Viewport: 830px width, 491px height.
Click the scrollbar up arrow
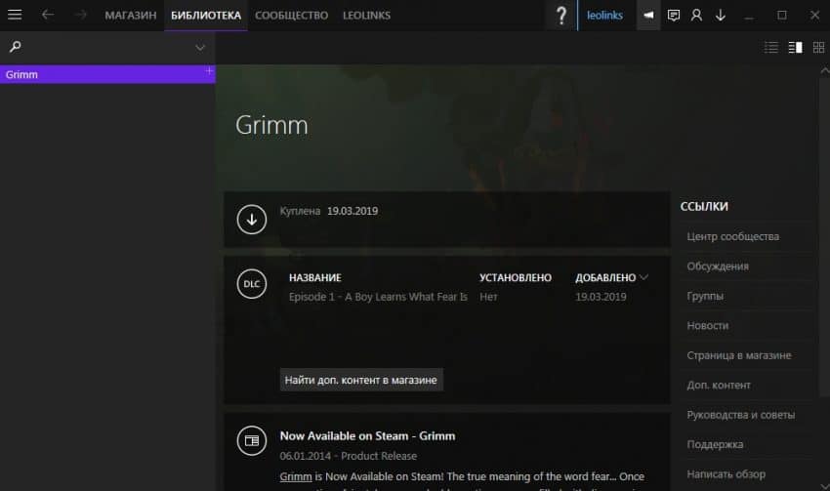point(824,70)
